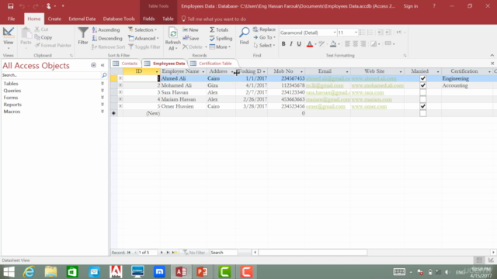Screen dimensions: 497x279
Task: Click Replace in Find group
Action: tap(264, 29)
